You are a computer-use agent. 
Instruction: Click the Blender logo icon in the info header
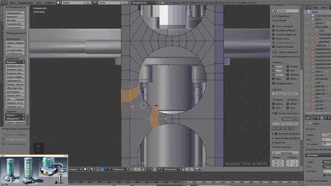tap(162, 3)
